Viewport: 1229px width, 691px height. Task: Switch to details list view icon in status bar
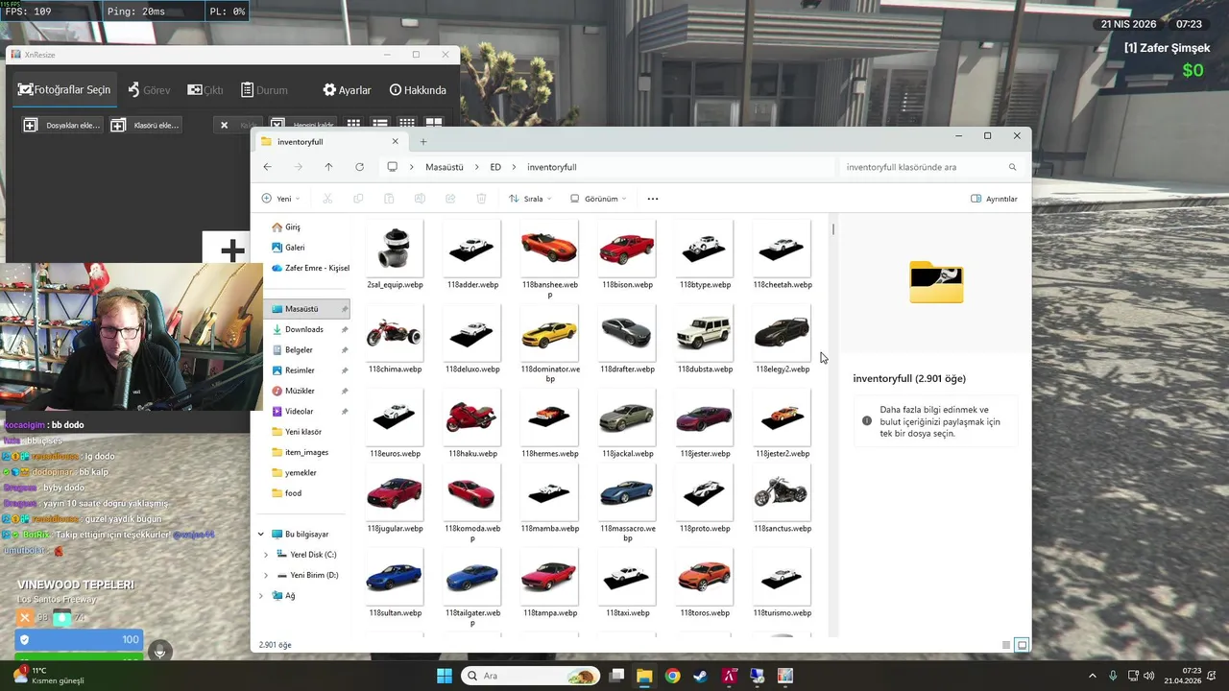(x=1005, y=645)
